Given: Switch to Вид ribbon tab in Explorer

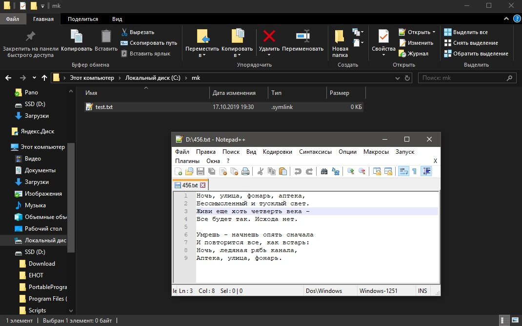Looking at the screenshot, I should (117, 19).
